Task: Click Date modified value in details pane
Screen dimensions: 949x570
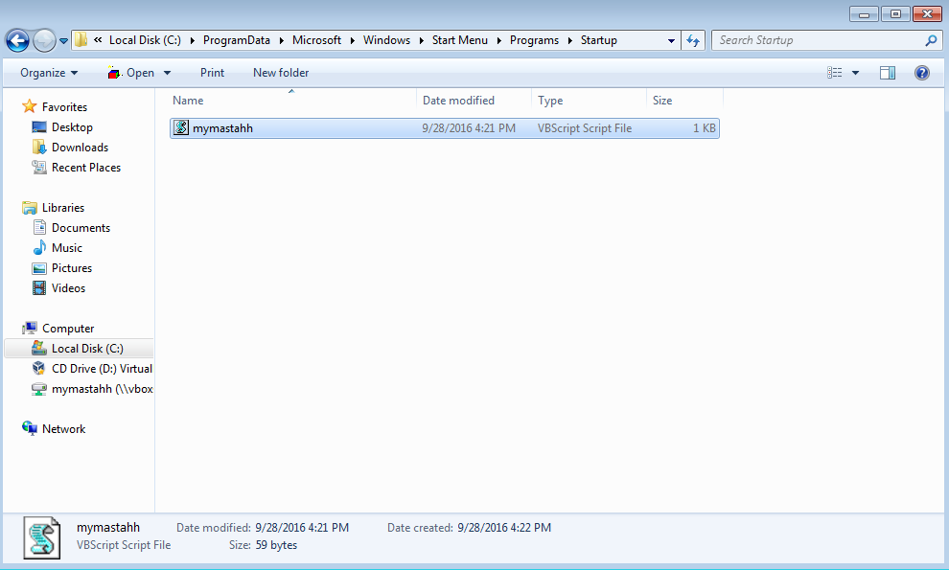Action: click(302, 528)
